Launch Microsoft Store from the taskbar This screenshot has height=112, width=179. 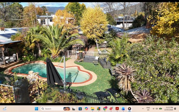point(80,109)
